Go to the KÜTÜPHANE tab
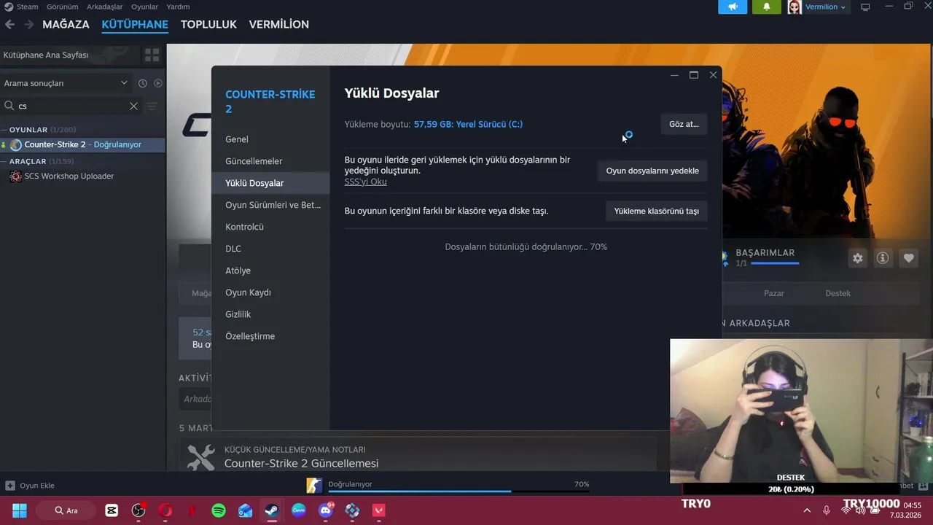 pos(135,24)
